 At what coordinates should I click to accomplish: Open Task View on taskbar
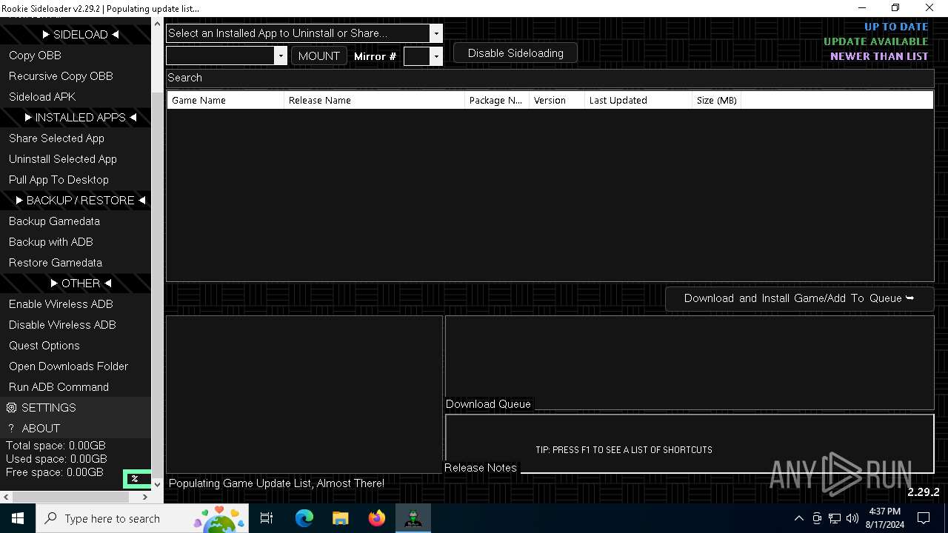267,518
